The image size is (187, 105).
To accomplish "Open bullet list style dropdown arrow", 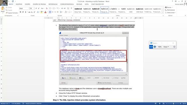I will 52,8.
